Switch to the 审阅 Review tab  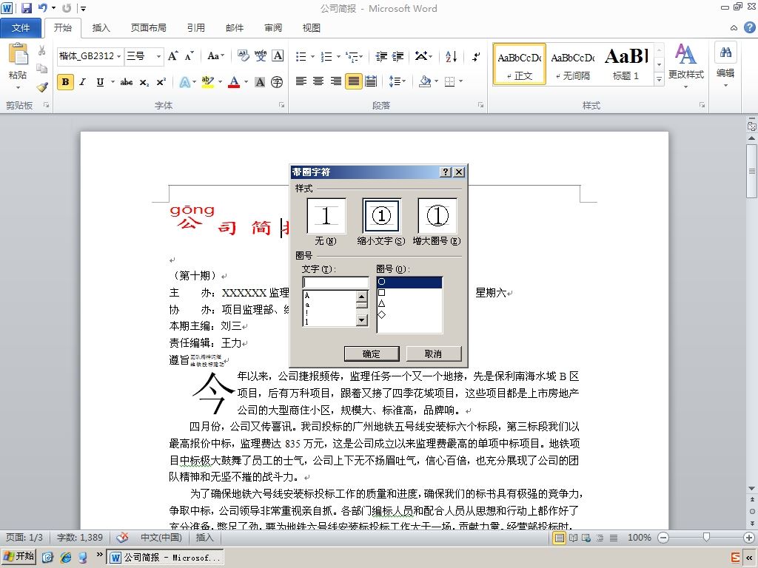[273, 28]
